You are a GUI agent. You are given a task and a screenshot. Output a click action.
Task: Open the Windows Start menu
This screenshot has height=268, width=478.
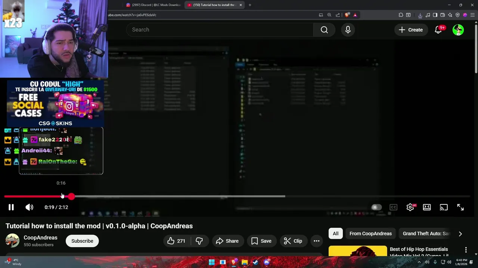click(212, 262)
